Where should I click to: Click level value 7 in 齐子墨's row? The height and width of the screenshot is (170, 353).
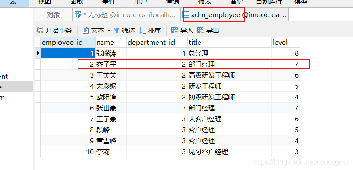click(285, 64)
